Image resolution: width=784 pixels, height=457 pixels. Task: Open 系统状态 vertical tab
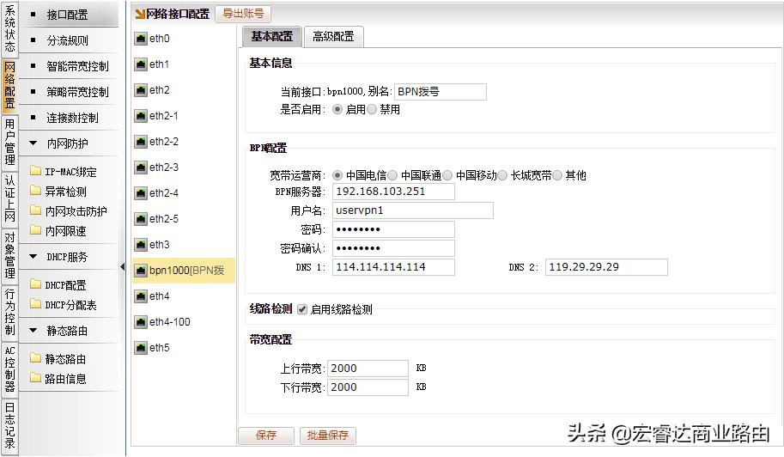(9, 29)
